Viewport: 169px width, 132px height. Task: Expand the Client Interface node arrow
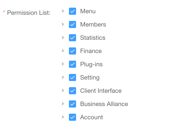pos(63,90)
